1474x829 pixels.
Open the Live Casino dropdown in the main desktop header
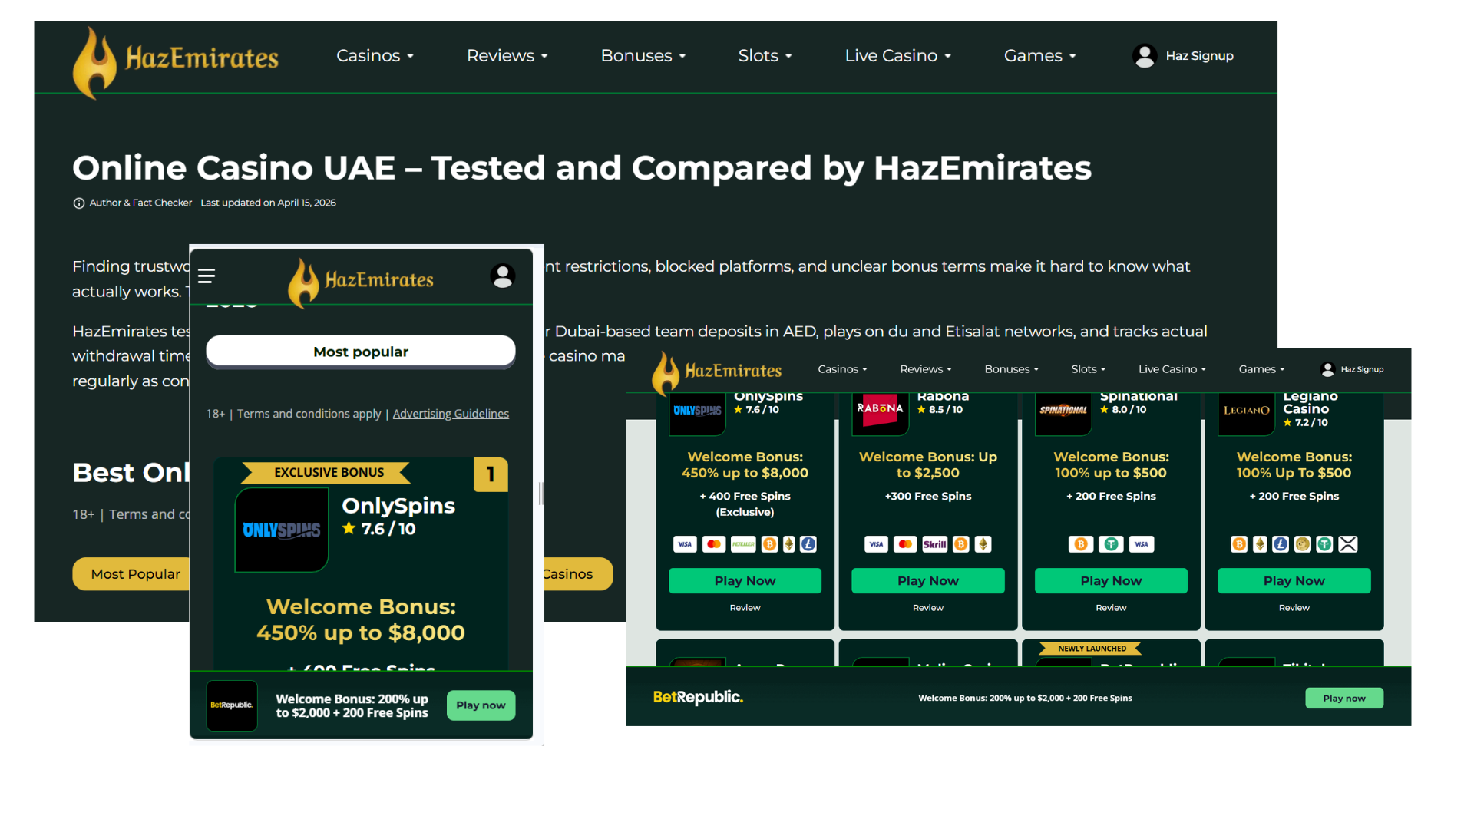pos(897,56)
